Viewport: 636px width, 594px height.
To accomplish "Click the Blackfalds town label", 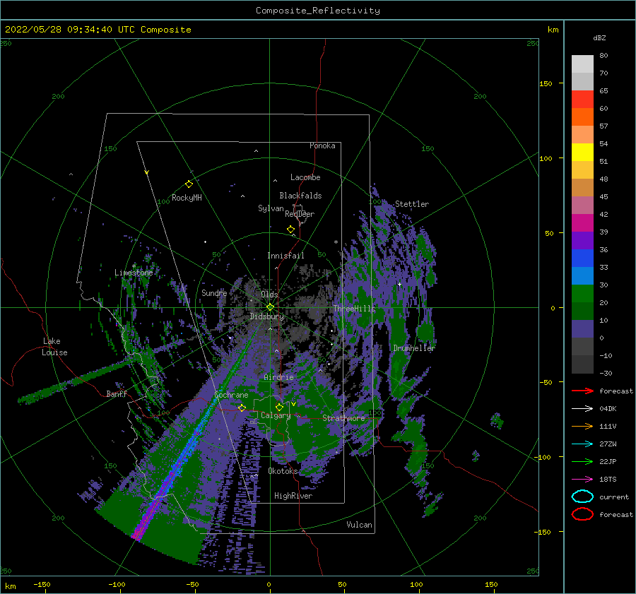I will click(300, 196).
